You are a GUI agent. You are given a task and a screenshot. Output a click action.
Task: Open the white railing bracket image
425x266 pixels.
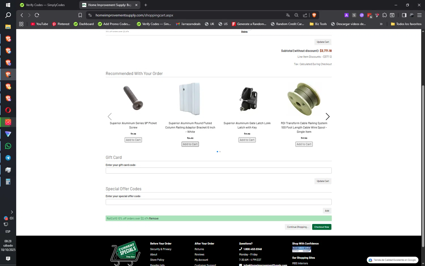pyautogui.click(x=190, y=99)
